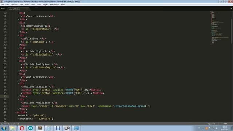Open the Edit menu

pos(7,5)
